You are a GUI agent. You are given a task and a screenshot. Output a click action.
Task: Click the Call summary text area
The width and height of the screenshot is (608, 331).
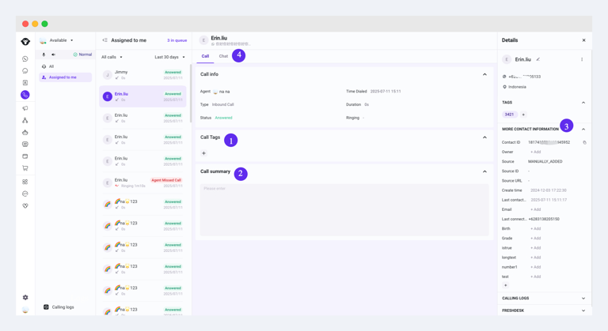pyautogui.click(x=344, y=209)
